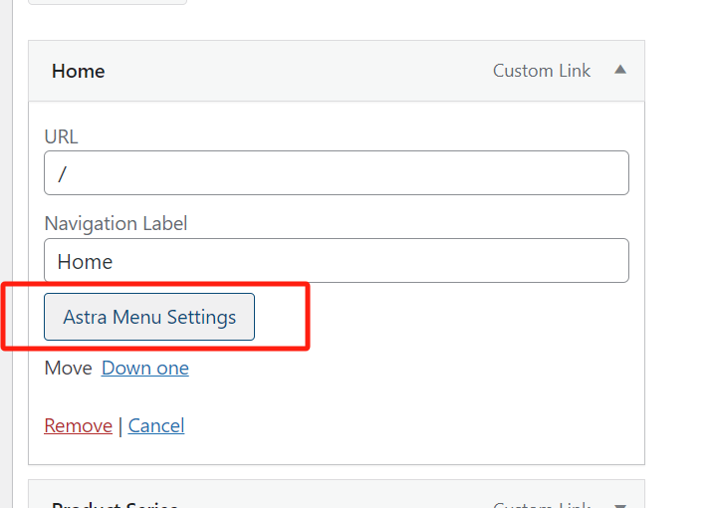This screenshot has height=508, width=709.
Task: Click Custom Link label in Home header
Action: click(x=542, y=72)
